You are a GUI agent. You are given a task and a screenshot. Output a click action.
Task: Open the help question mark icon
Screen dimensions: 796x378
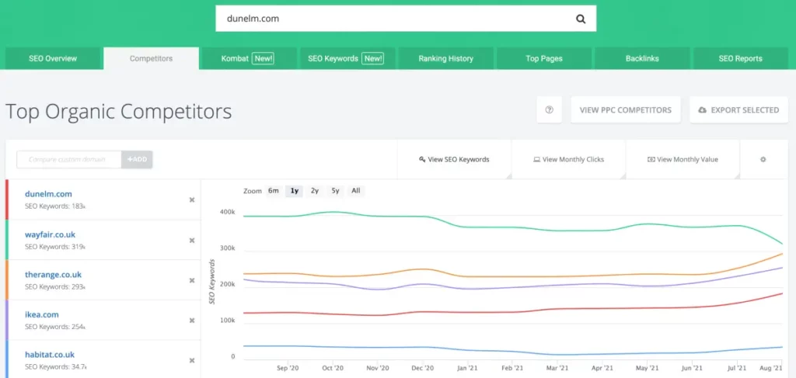point(550,110)
